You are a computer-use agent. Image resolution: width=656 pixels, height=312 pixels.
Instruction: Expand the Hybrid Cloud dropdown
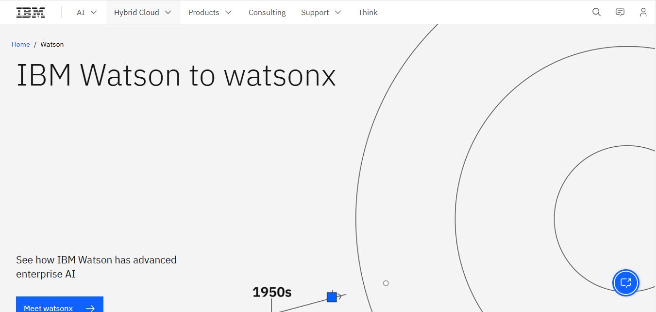tap(143, 12)
